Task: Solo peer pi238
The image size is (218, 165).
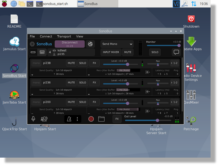Action: [83, 63]
